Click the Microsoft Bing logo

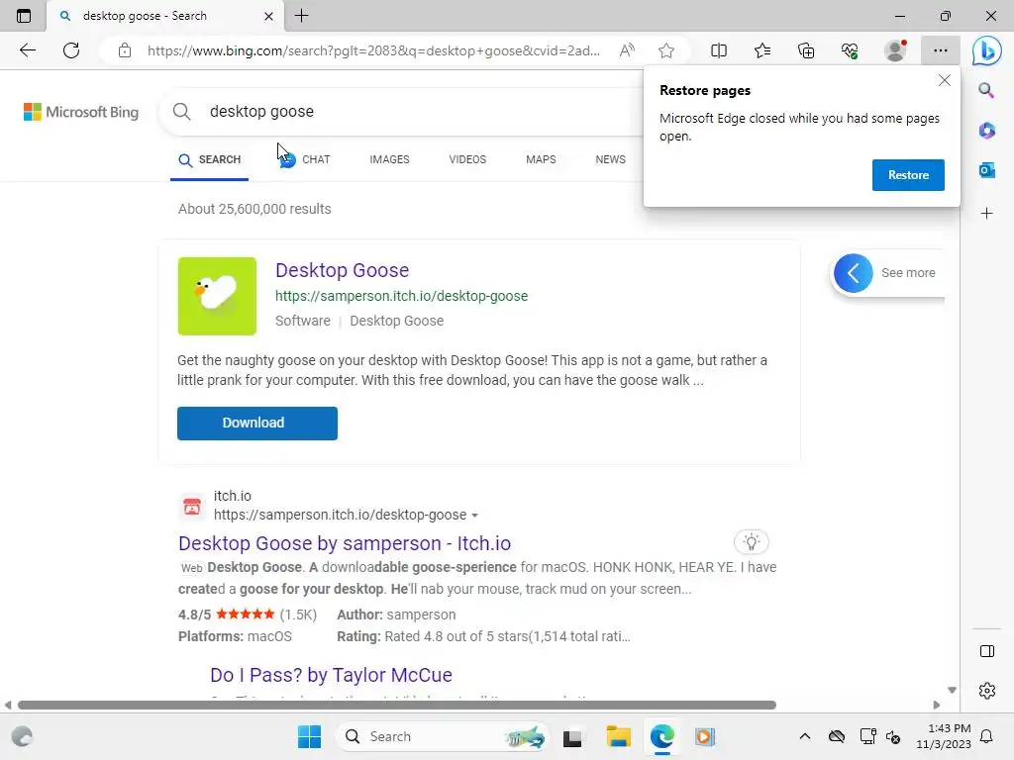(81, 112)
